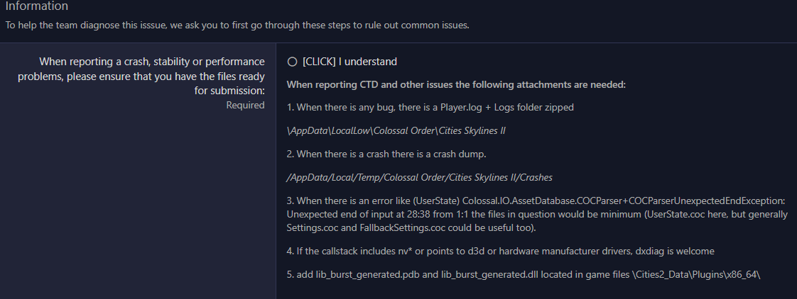The height and width of the screenshot is (299, 797).
Task: Click step 2 about the crash dump
Action: pyautogui.click(x=387, y=154)
